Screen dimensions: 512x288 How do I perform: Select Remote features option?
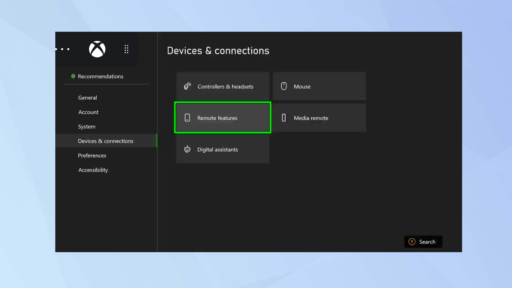tap(223, 118)
